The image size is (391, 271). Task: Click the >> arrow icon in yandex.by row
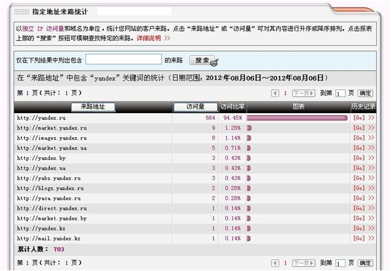372,158
